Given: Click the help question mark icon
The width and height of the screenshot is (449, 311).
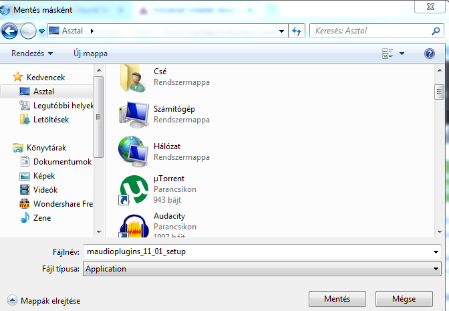Looking at the screenshot, I should pyautogui.click(x=430, y=54).
